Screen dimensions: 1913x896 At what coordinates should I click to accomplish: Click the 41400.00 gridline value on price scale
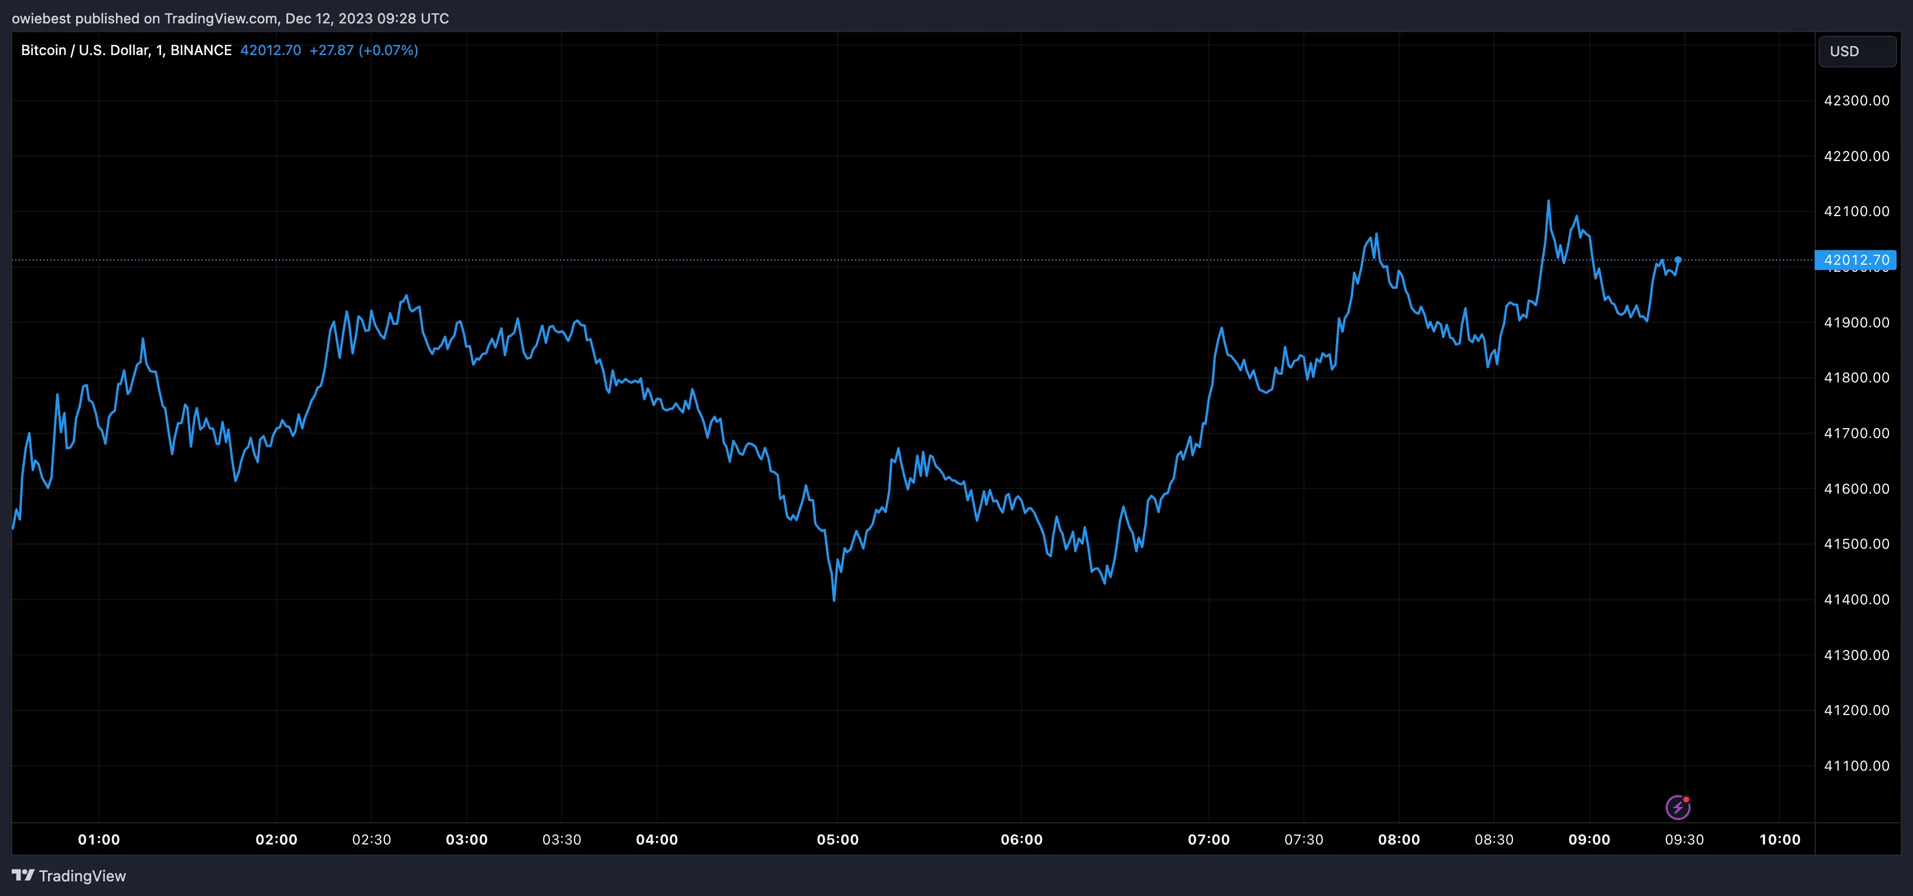(1857, 599)
